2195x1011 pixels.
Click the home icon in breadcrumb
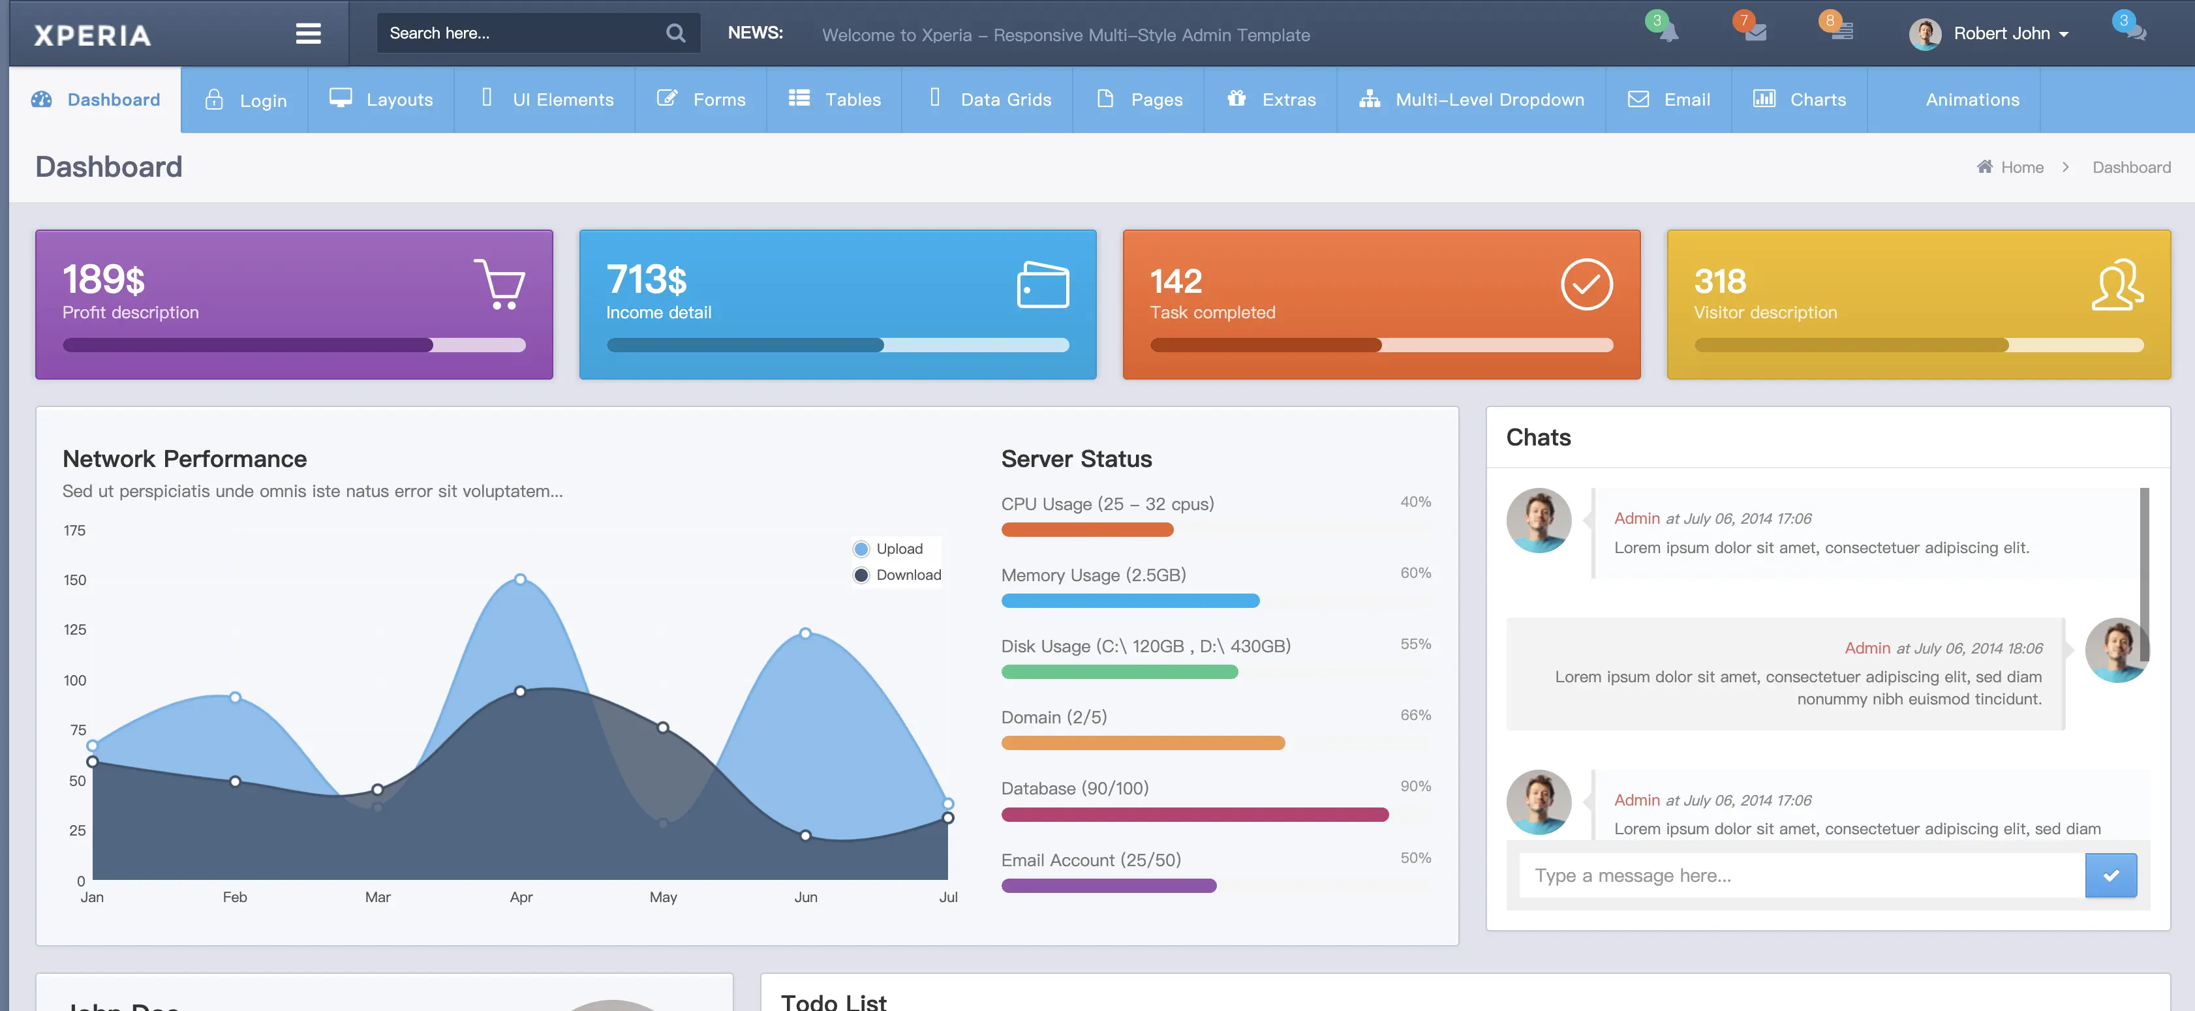click(1984, 166)
